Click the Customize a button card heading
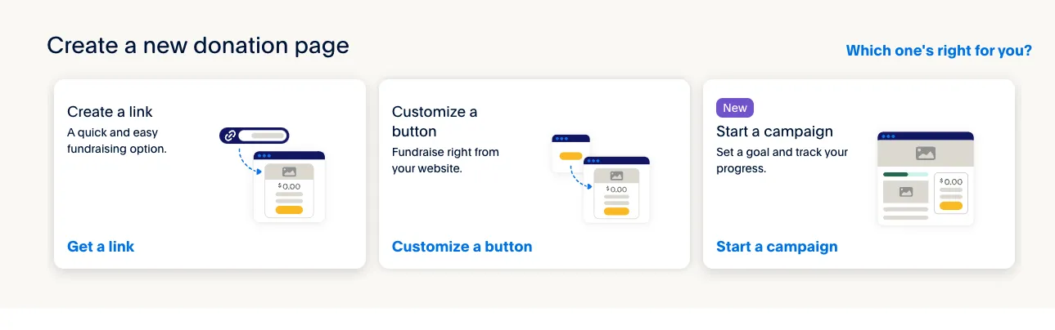The height and width of the screenshot is (330, 1055). 435,122
